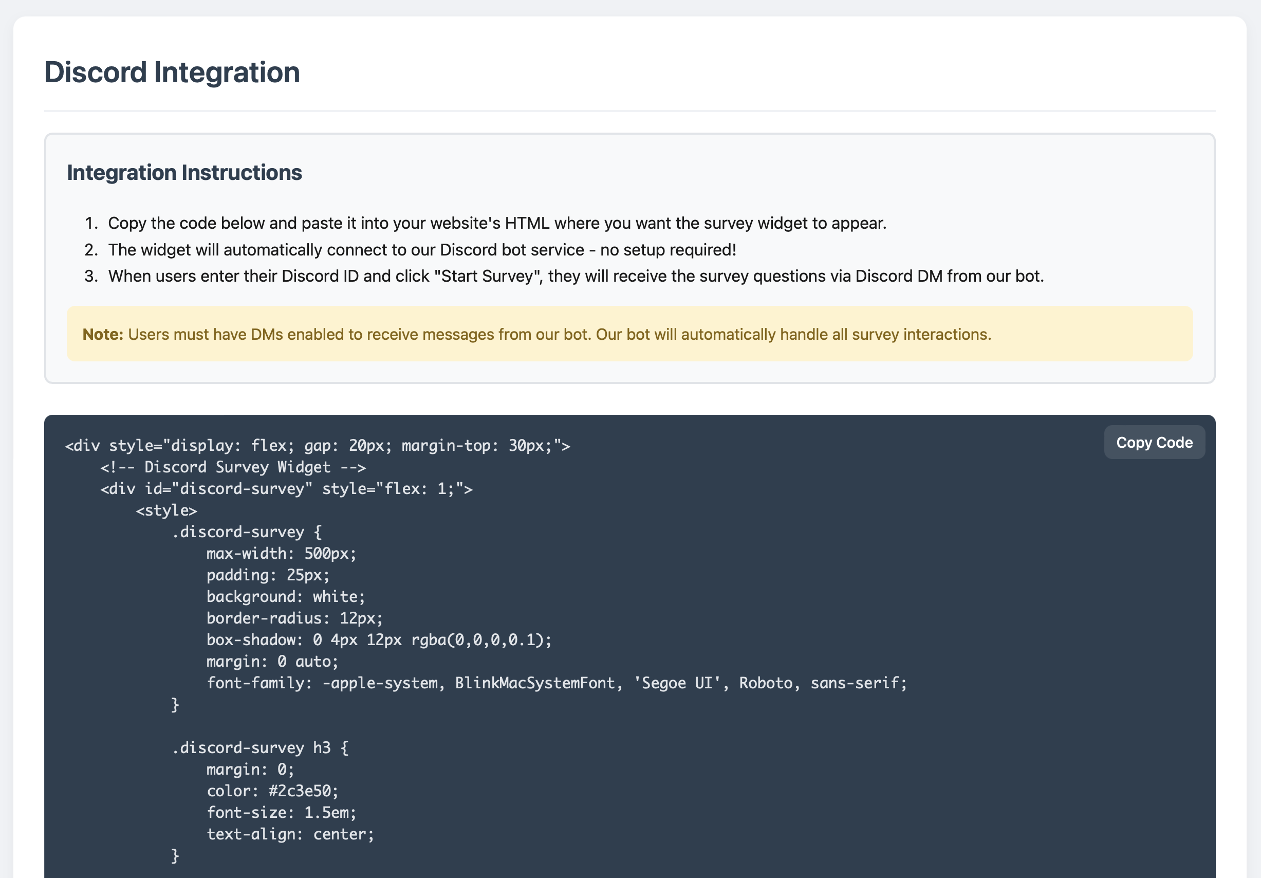Click the Discord Survey Widget HTML comment

232,467
